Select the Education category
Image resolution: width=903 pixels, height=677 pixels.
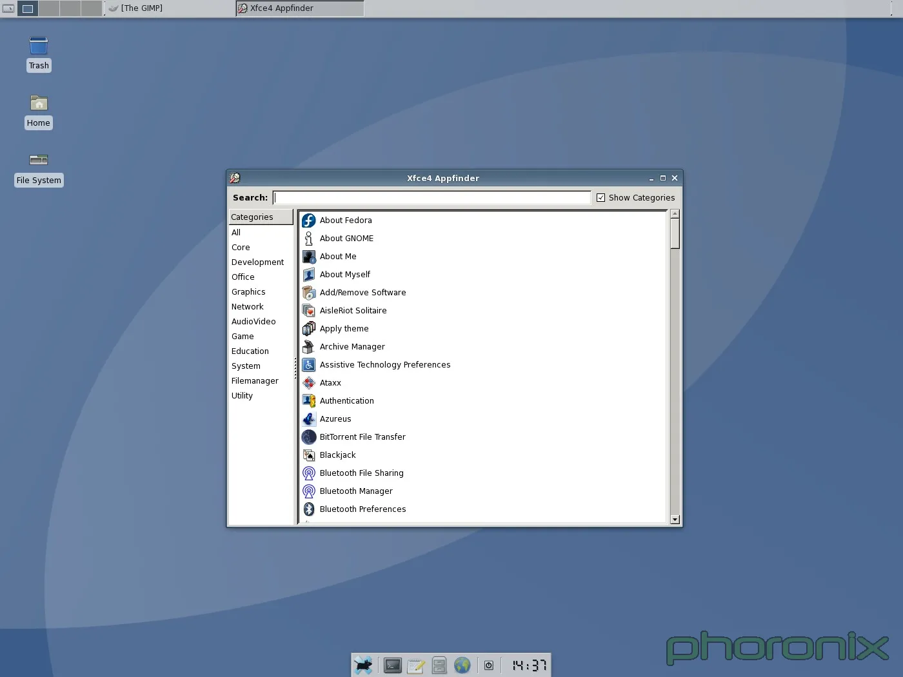pos(261,351)
